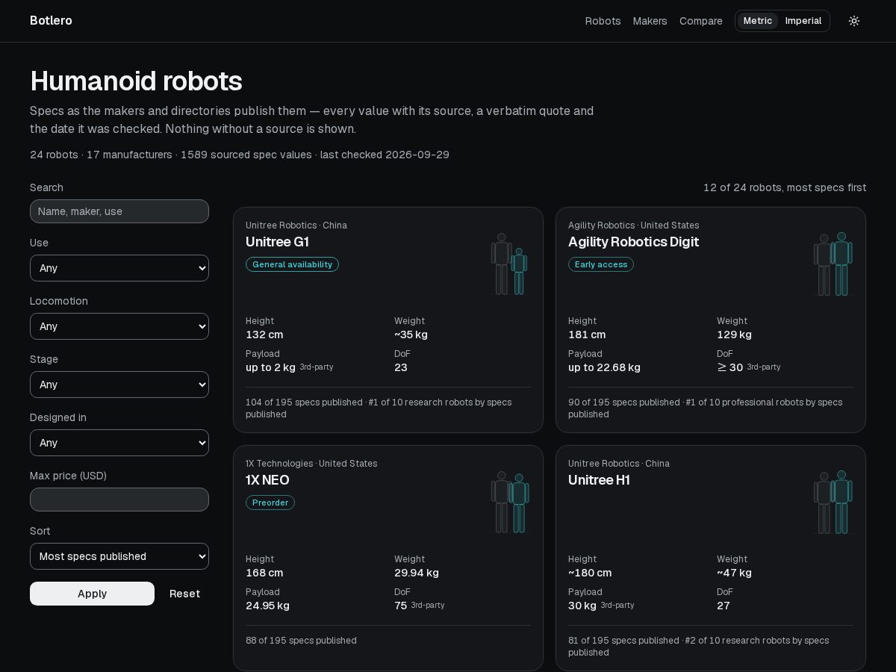Open the Use dropdown
This screenshot has width=896, height=672.
click(119, 268)
